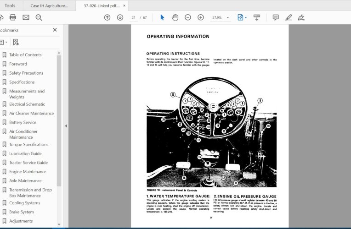Click the zoom percentage field 57.9%

coord(217,17)
